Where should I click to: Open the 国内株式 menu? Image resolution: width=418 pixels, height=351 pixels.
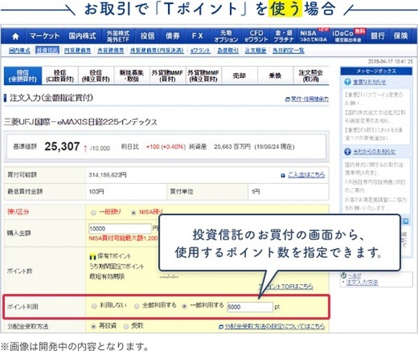tap(82, 36)
